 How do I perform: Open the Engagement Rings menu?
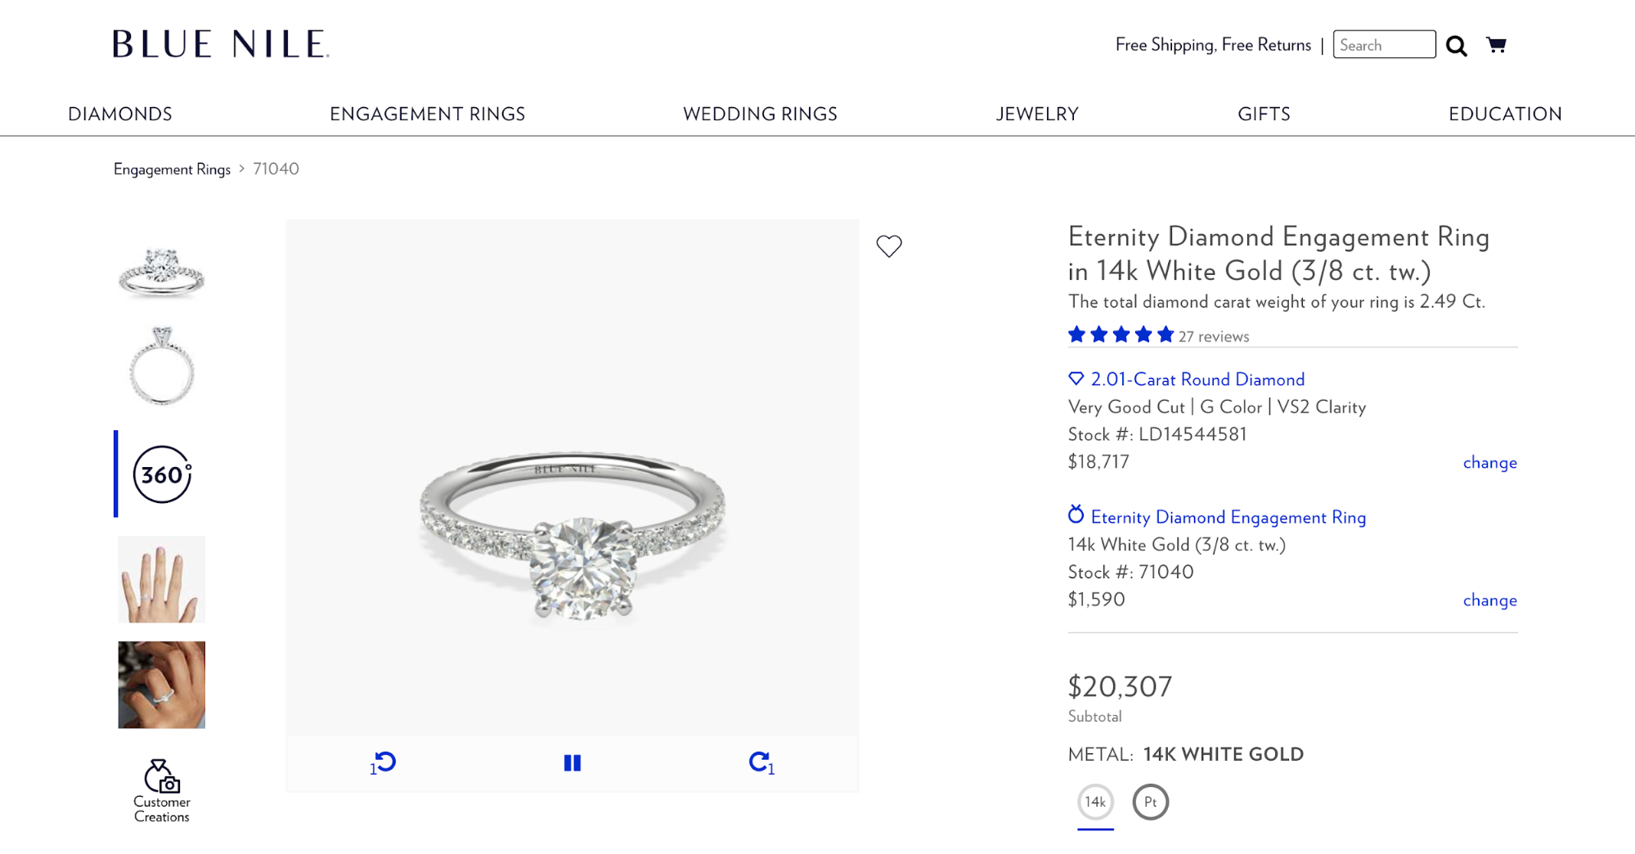click(x=428, y=114)
